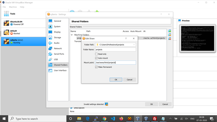
Task: Open Help menu
Action: (x=22, y=7)
